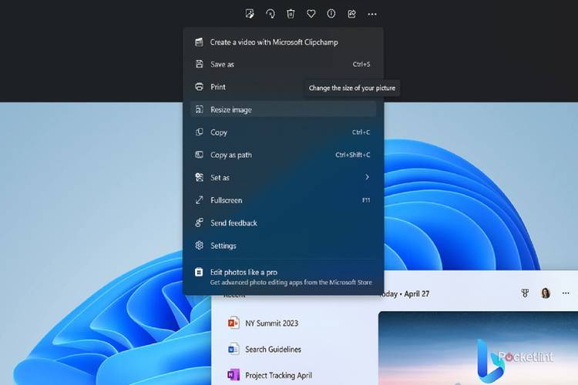578x385 pixels.
Task: Select the Copy menu entry
Action: (x=284, y=132)
